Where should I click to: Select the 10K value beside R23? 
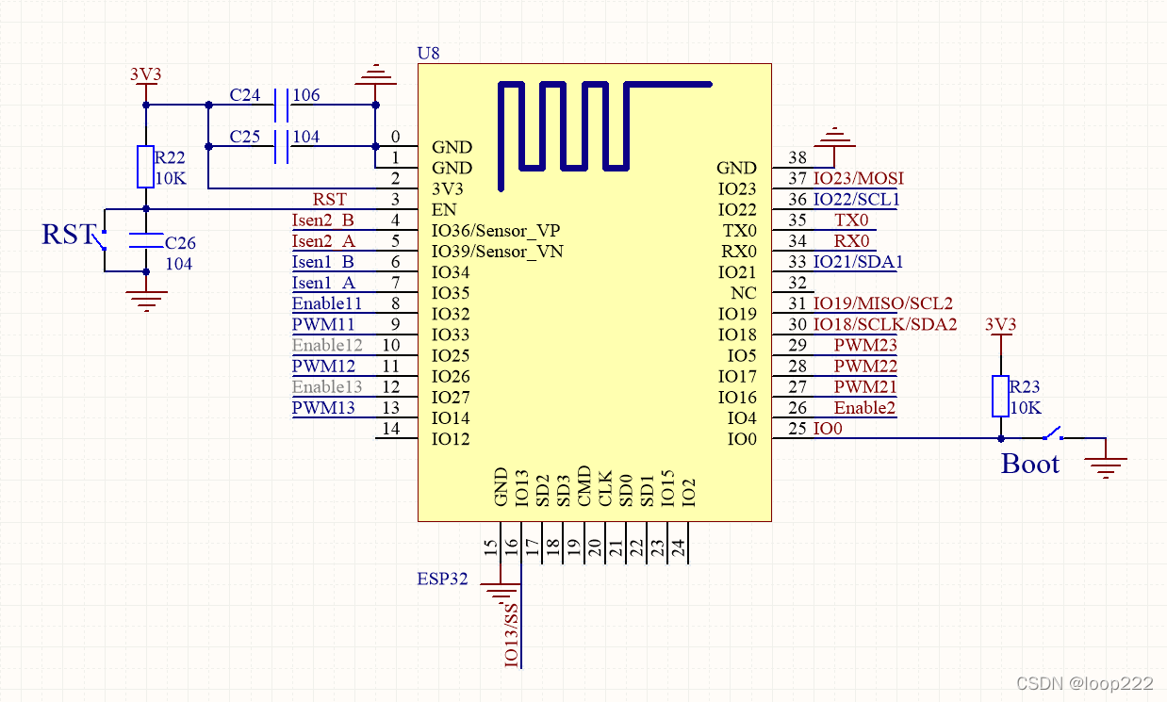coord(1026,408)
